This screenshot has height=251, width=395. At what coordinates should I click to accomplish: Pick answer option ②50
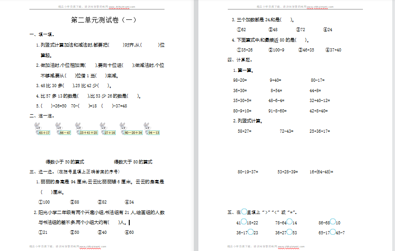pyautogui.click(x=75, y=232)
